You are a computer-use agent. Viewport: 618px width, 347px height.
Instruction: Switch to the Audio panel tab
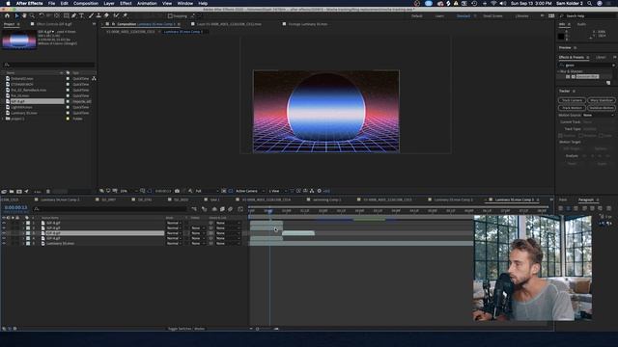point(581,24)
